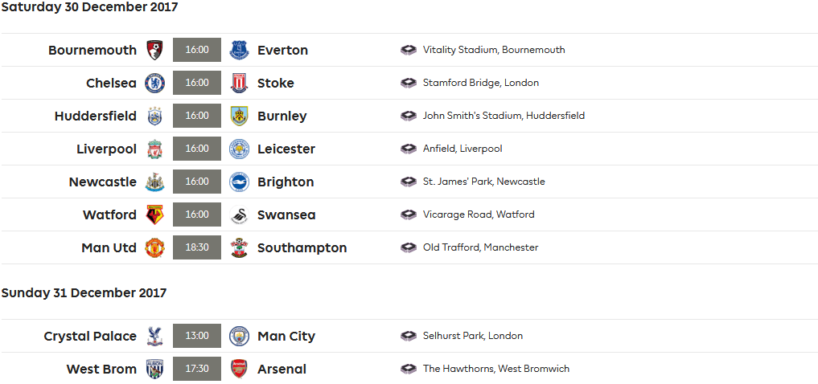This screenshot has width=818, height=384.
Task: Open the Vitality Stadium, Bournemouth venue link
Action: coord(494,50)
